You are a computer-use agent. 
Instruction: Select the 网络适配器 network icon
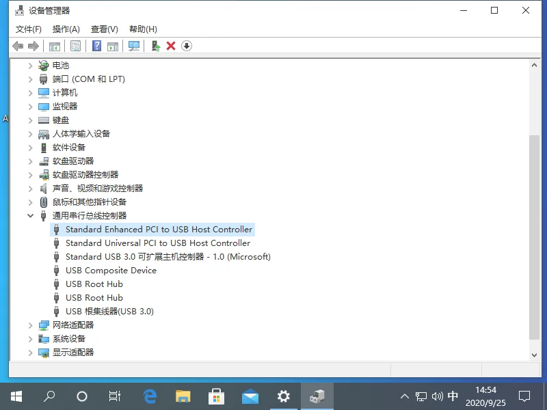(x=44, y=325)
